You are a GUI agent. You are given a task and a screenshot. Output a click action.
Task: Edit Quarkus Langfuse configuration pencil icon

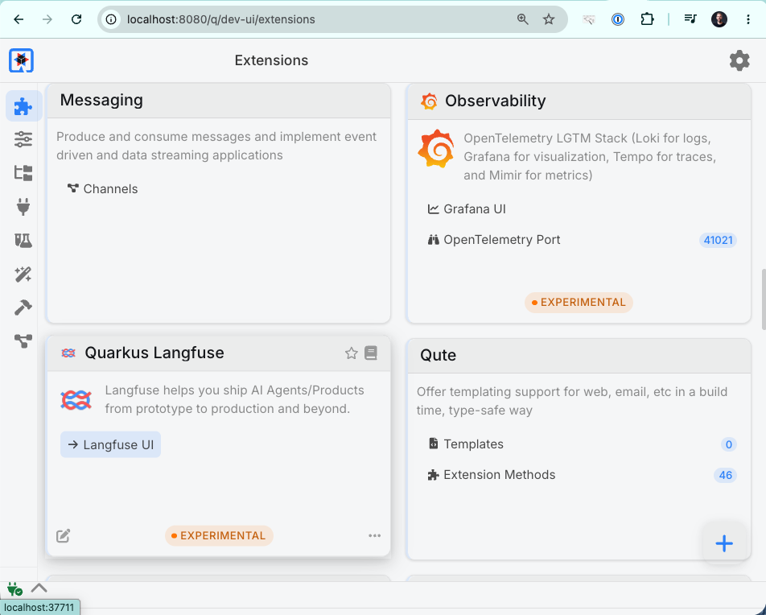pyautogui.click(x=63, y=536)
